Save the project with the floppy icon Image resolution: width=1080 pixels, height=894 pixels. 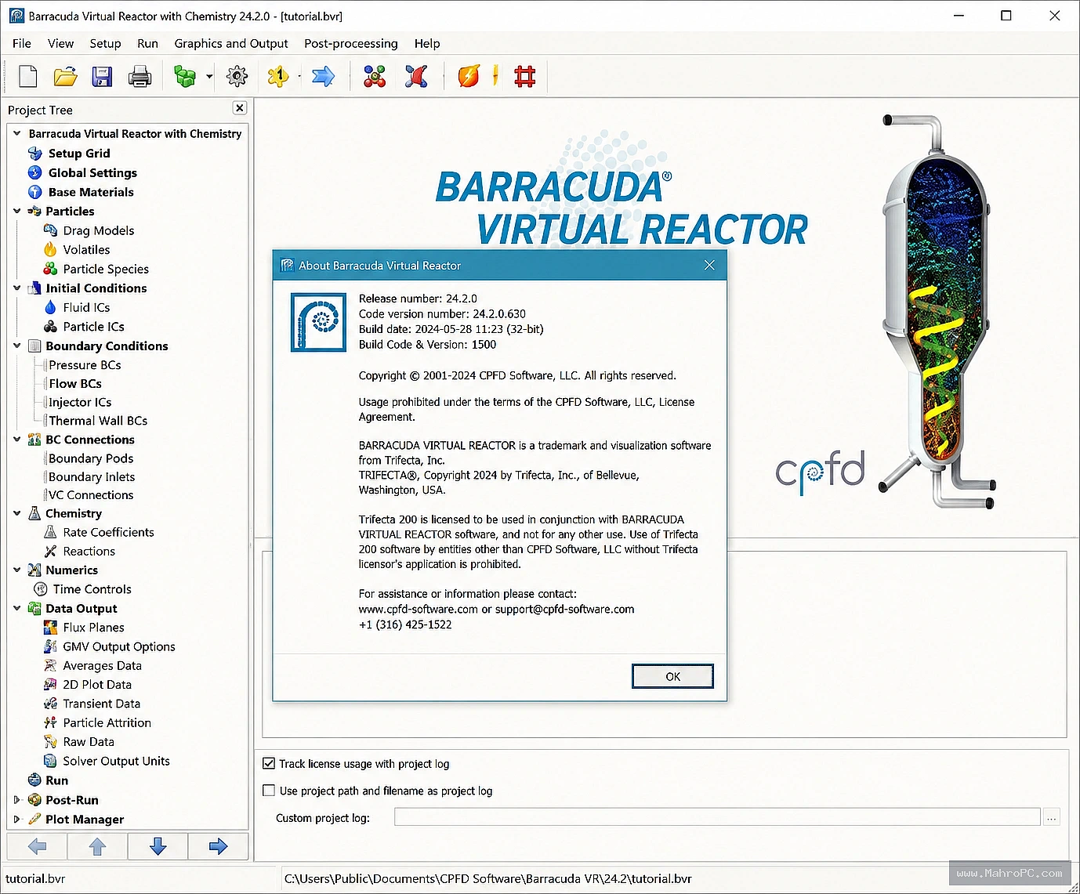click(102, 76)
